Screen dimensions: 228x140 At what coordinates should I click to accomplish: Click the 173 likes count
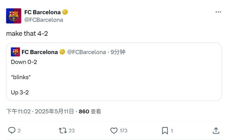[x=123, y=131]
